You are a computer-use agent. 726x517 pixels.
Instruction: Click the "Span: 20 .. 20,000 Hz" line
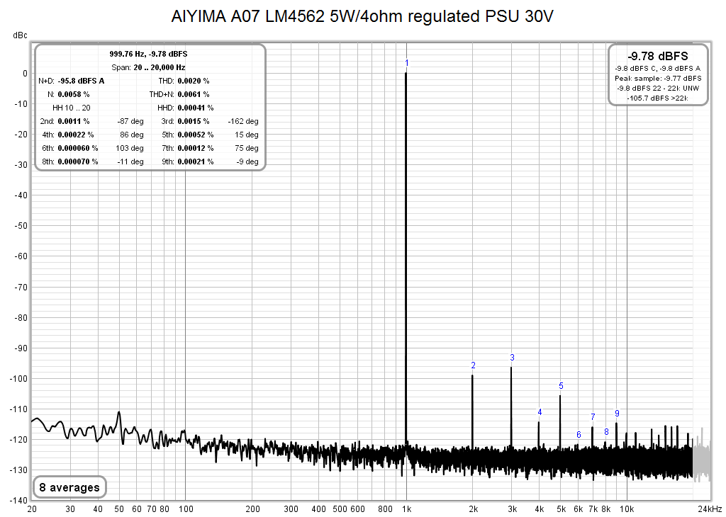coord(148,67)
